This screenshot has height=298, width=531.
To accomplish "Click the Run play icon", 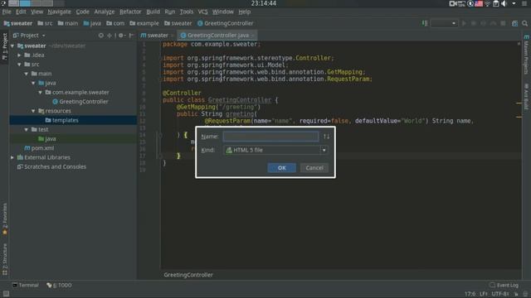I will point(464,23).
